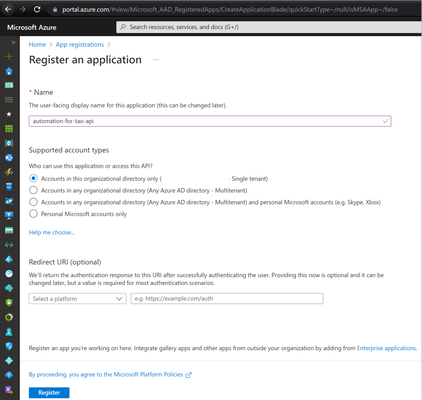The image size is (422, 400).
Task: Click the Favorites star icon
Action: click(x=9, y=114)
